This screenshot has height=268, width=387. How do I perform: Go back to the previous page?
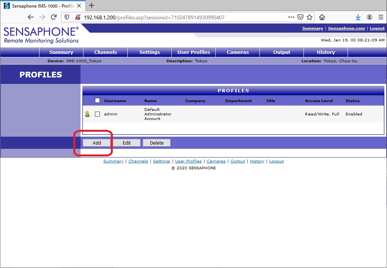(31, 17)
